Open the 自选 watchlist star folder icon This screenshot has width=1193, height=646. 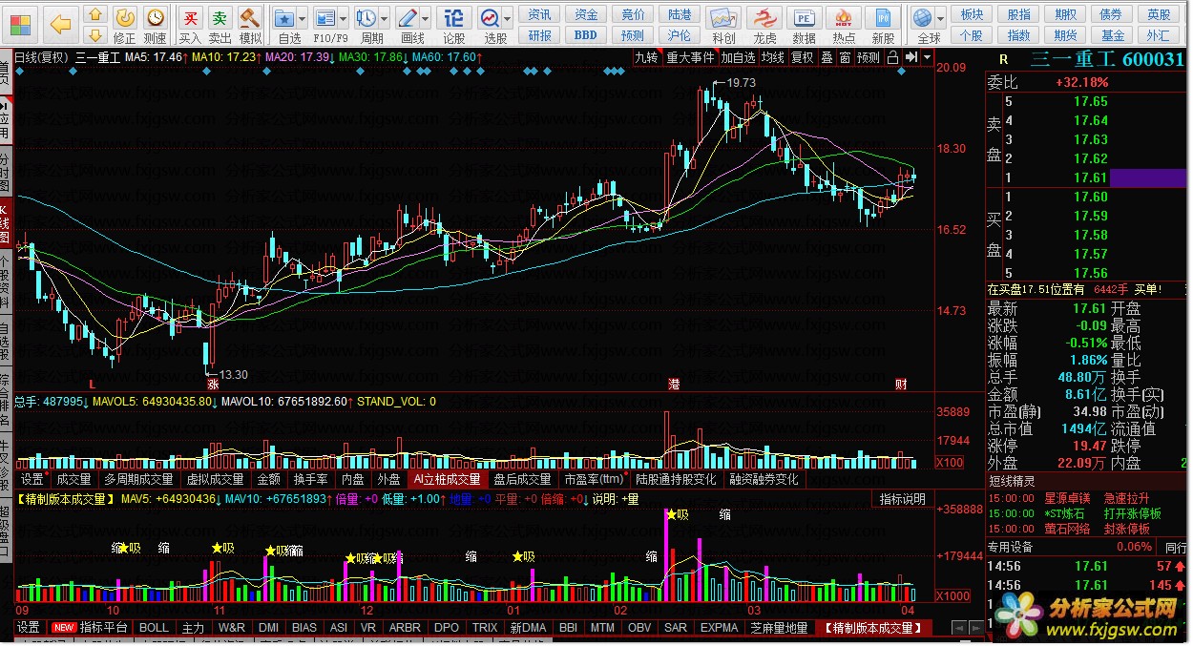(284, 17)
